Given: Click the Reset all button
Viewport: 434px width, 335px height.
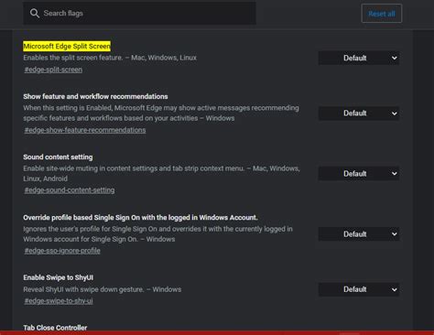Looking at the screenshot, I should 382,14.
